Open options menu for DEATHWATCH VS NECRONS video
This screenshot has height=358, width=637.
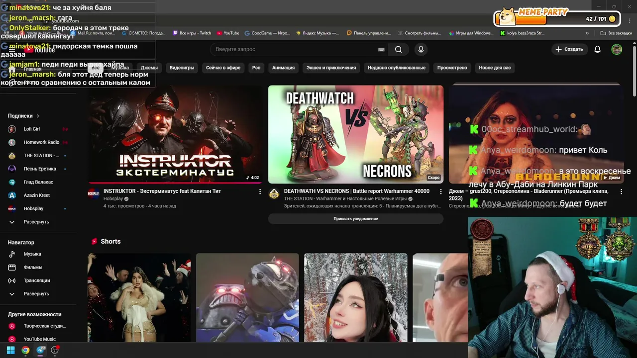click(x=440, y=191)
